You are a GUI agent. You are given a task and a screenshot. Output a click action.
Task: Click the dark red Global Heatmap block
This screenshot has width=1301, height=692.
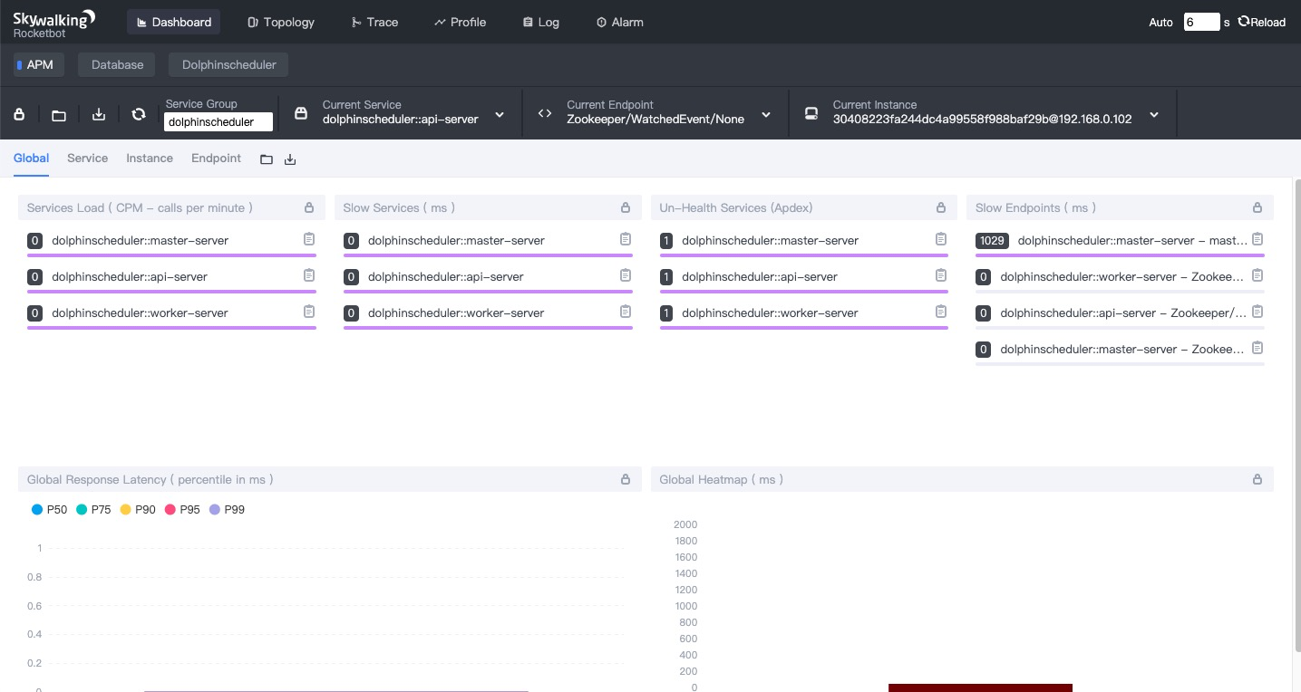pyautogui.click(x=980, y=687)
